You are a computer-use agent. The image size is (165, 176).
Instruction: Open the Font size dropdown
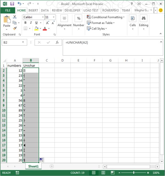coord(54,17)
